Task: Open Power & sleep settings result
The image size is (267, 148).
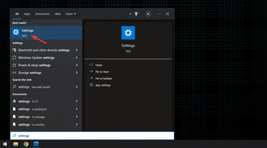Action: pyautogui.click(x=46, y=65)
